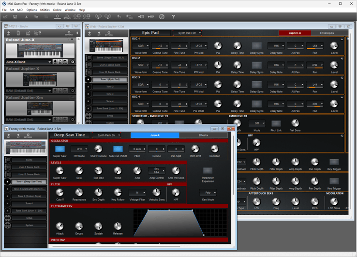Screen dimensions: 357x257
Task: Click the Settings gear in Jupiter-X Set window
Action: tap(109, 33)
